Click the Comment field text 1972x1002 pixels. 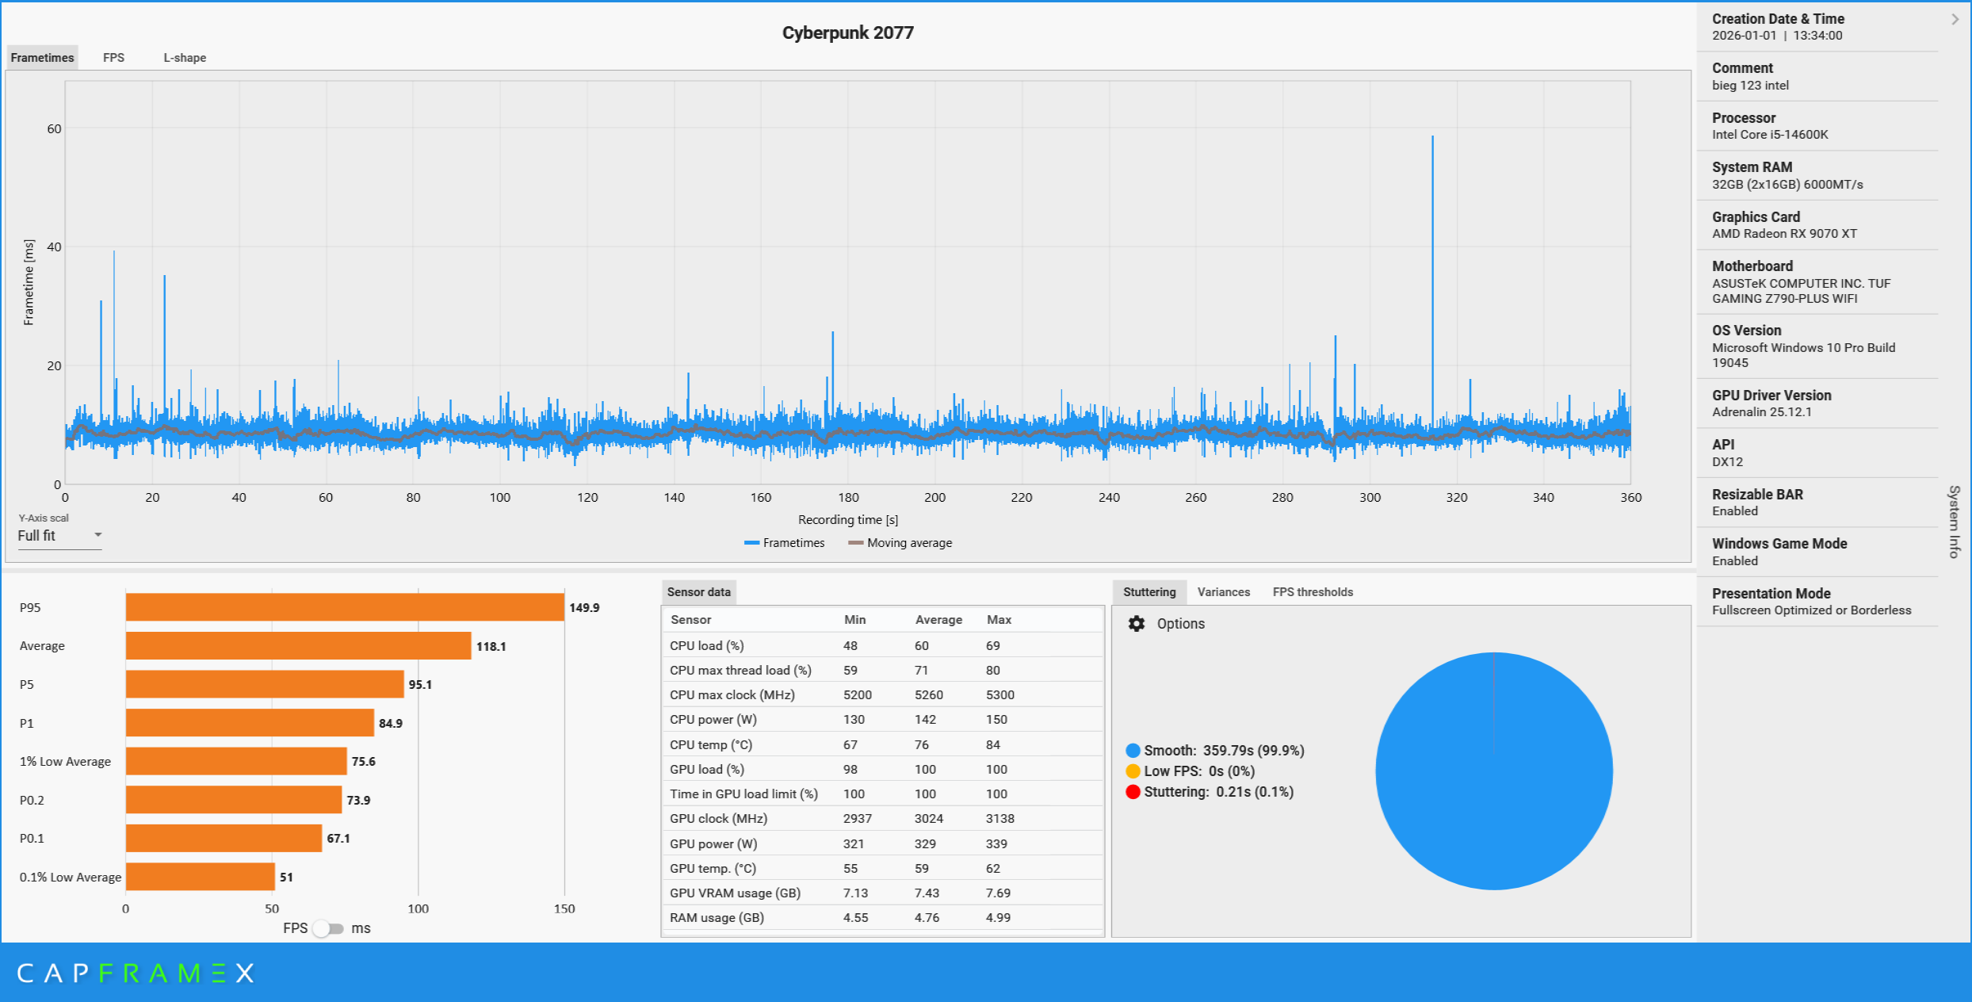[1750, 86]
